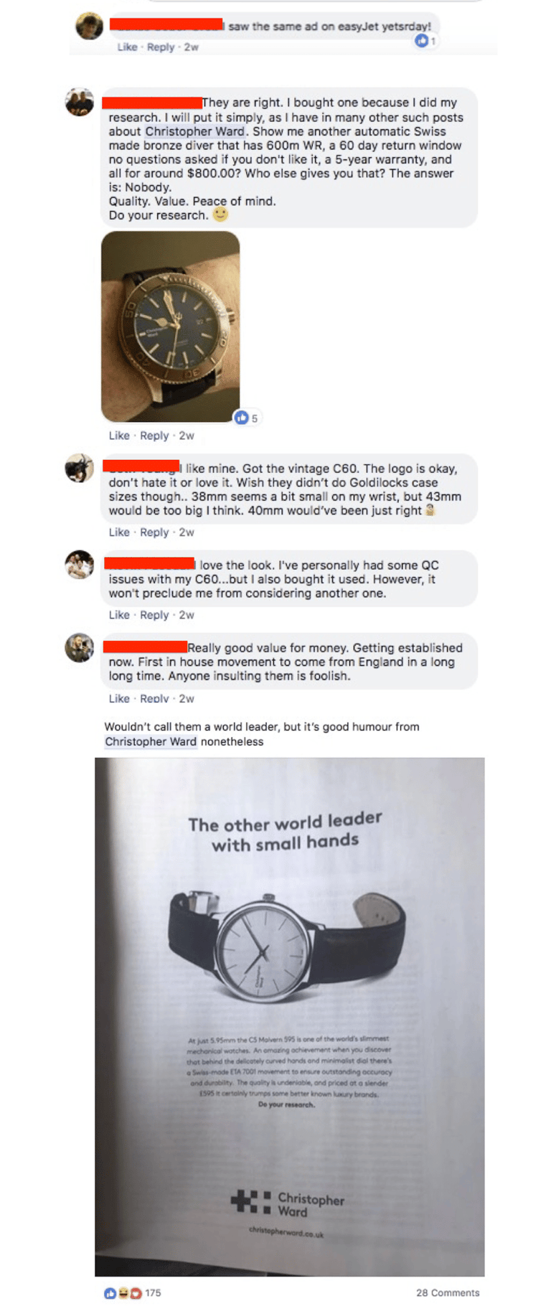
Task: Open Christopher Ward tag in long comment
Action: tap(195, 131)
